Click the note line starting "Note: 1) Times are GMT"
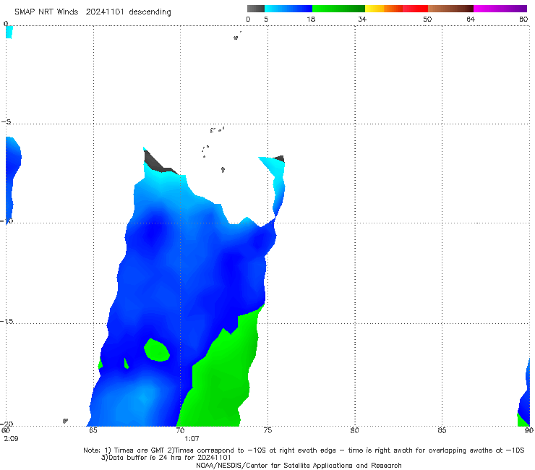535x470 pixels. pyautogui.click(x=304, y=450)
